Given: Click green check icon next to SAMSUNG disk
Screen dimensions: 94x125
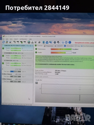Looking at the screenshot, I should point(3,48).
